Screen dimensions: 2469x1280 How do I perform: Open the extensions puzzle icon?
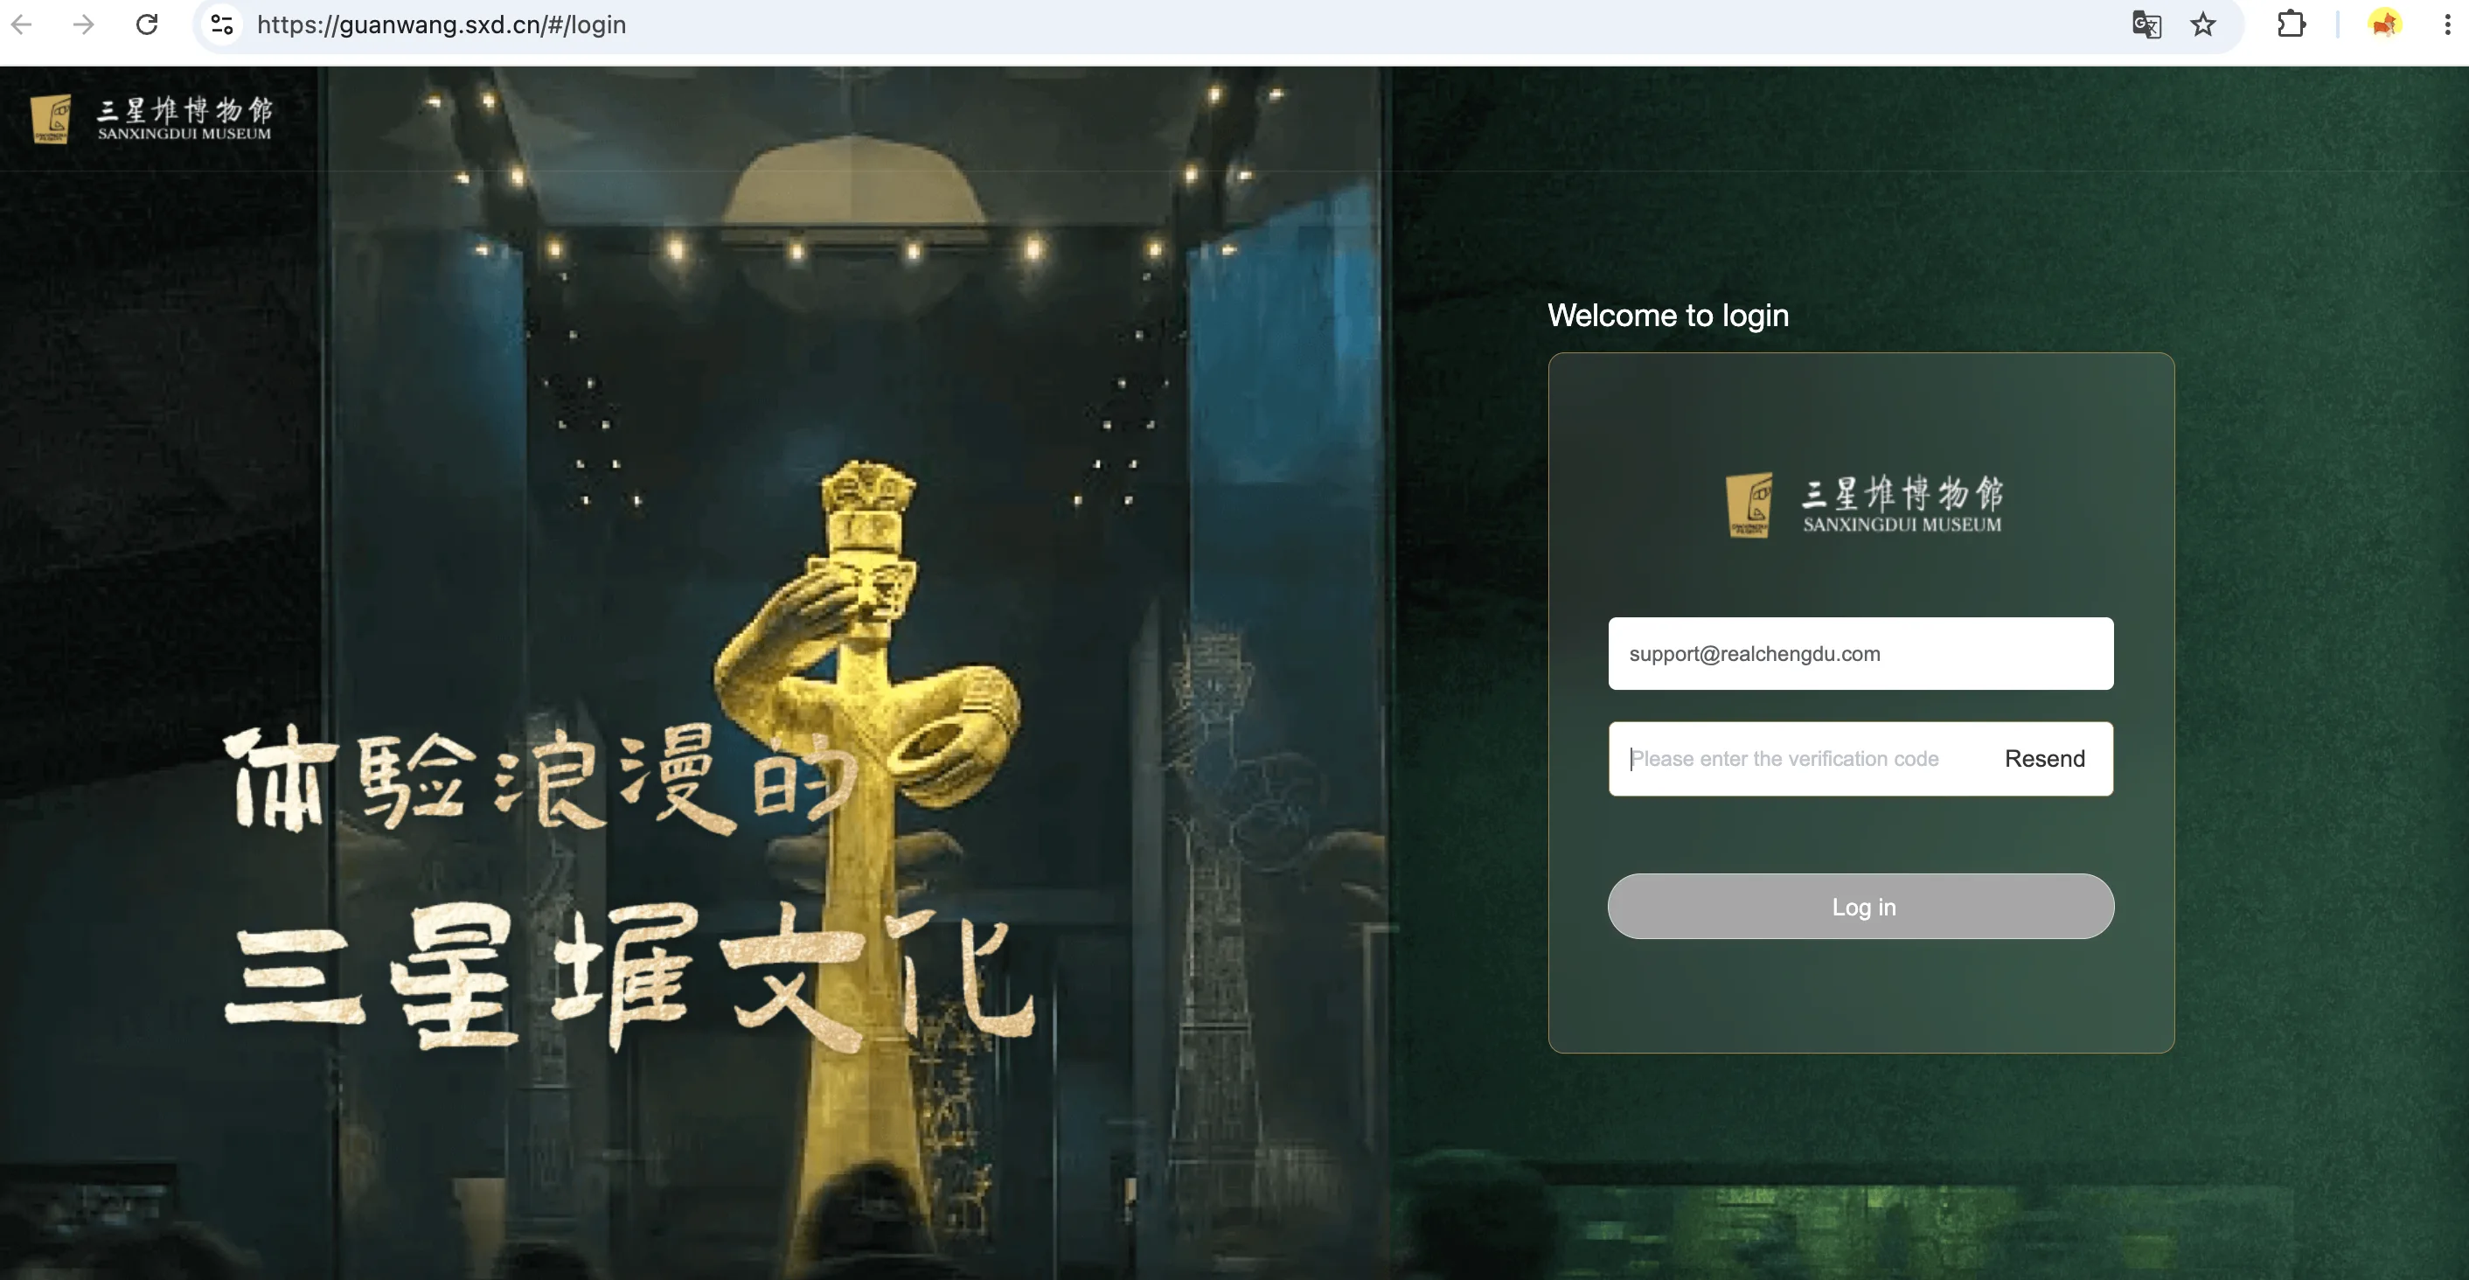click(2291, 25)
